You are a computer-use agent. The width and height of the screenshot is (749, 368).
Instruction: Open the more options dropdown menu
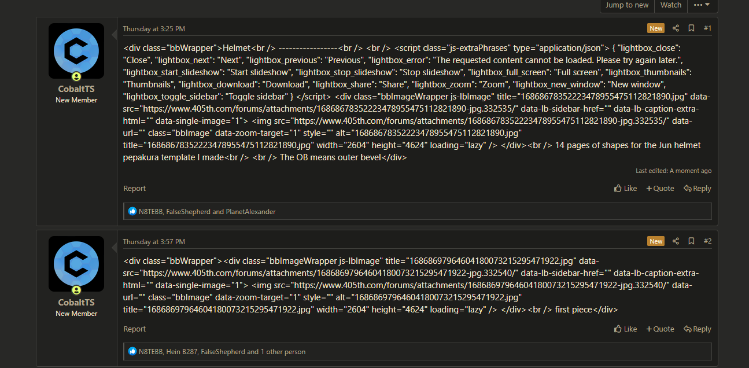pyautogui.click(x=702, y=5)
